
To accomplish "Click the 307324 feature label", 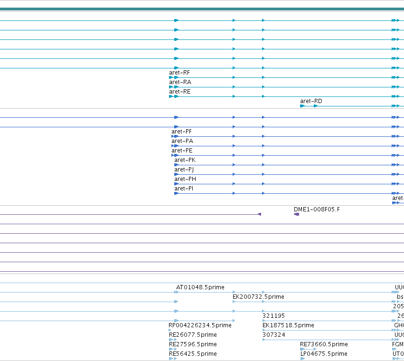I will 274,335.
